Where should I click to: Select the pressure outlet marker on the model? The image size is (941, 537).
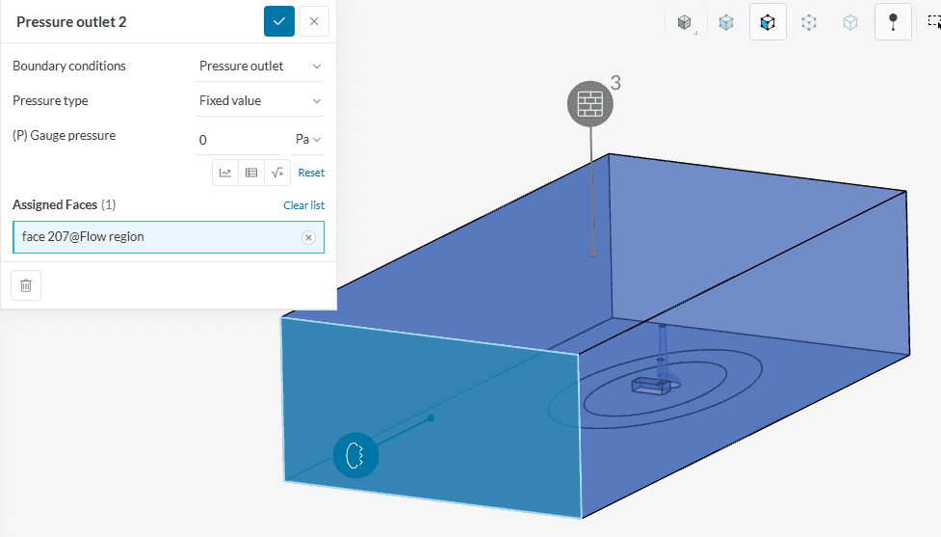click(x=355, y=454)
